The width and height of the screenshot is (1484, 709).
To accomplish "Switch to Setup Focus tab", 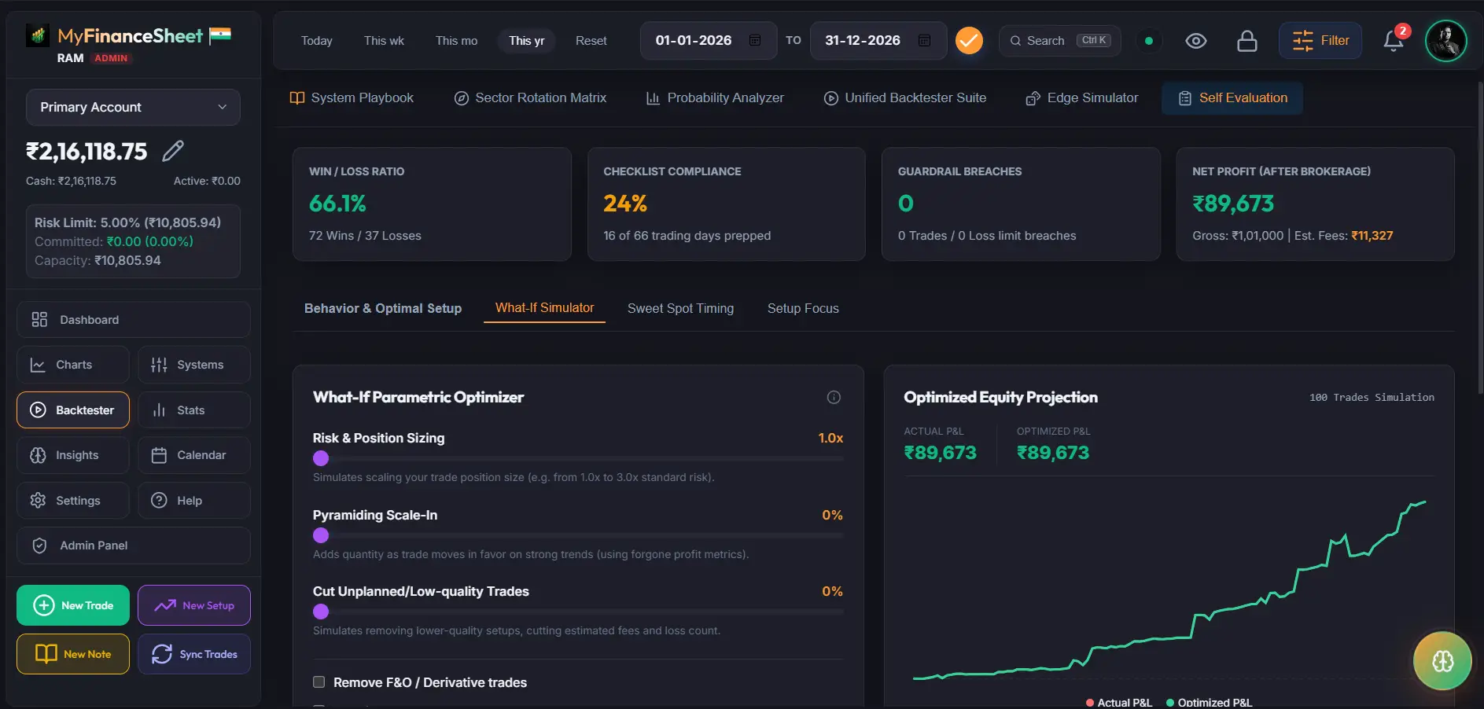I will pos(803,309).
